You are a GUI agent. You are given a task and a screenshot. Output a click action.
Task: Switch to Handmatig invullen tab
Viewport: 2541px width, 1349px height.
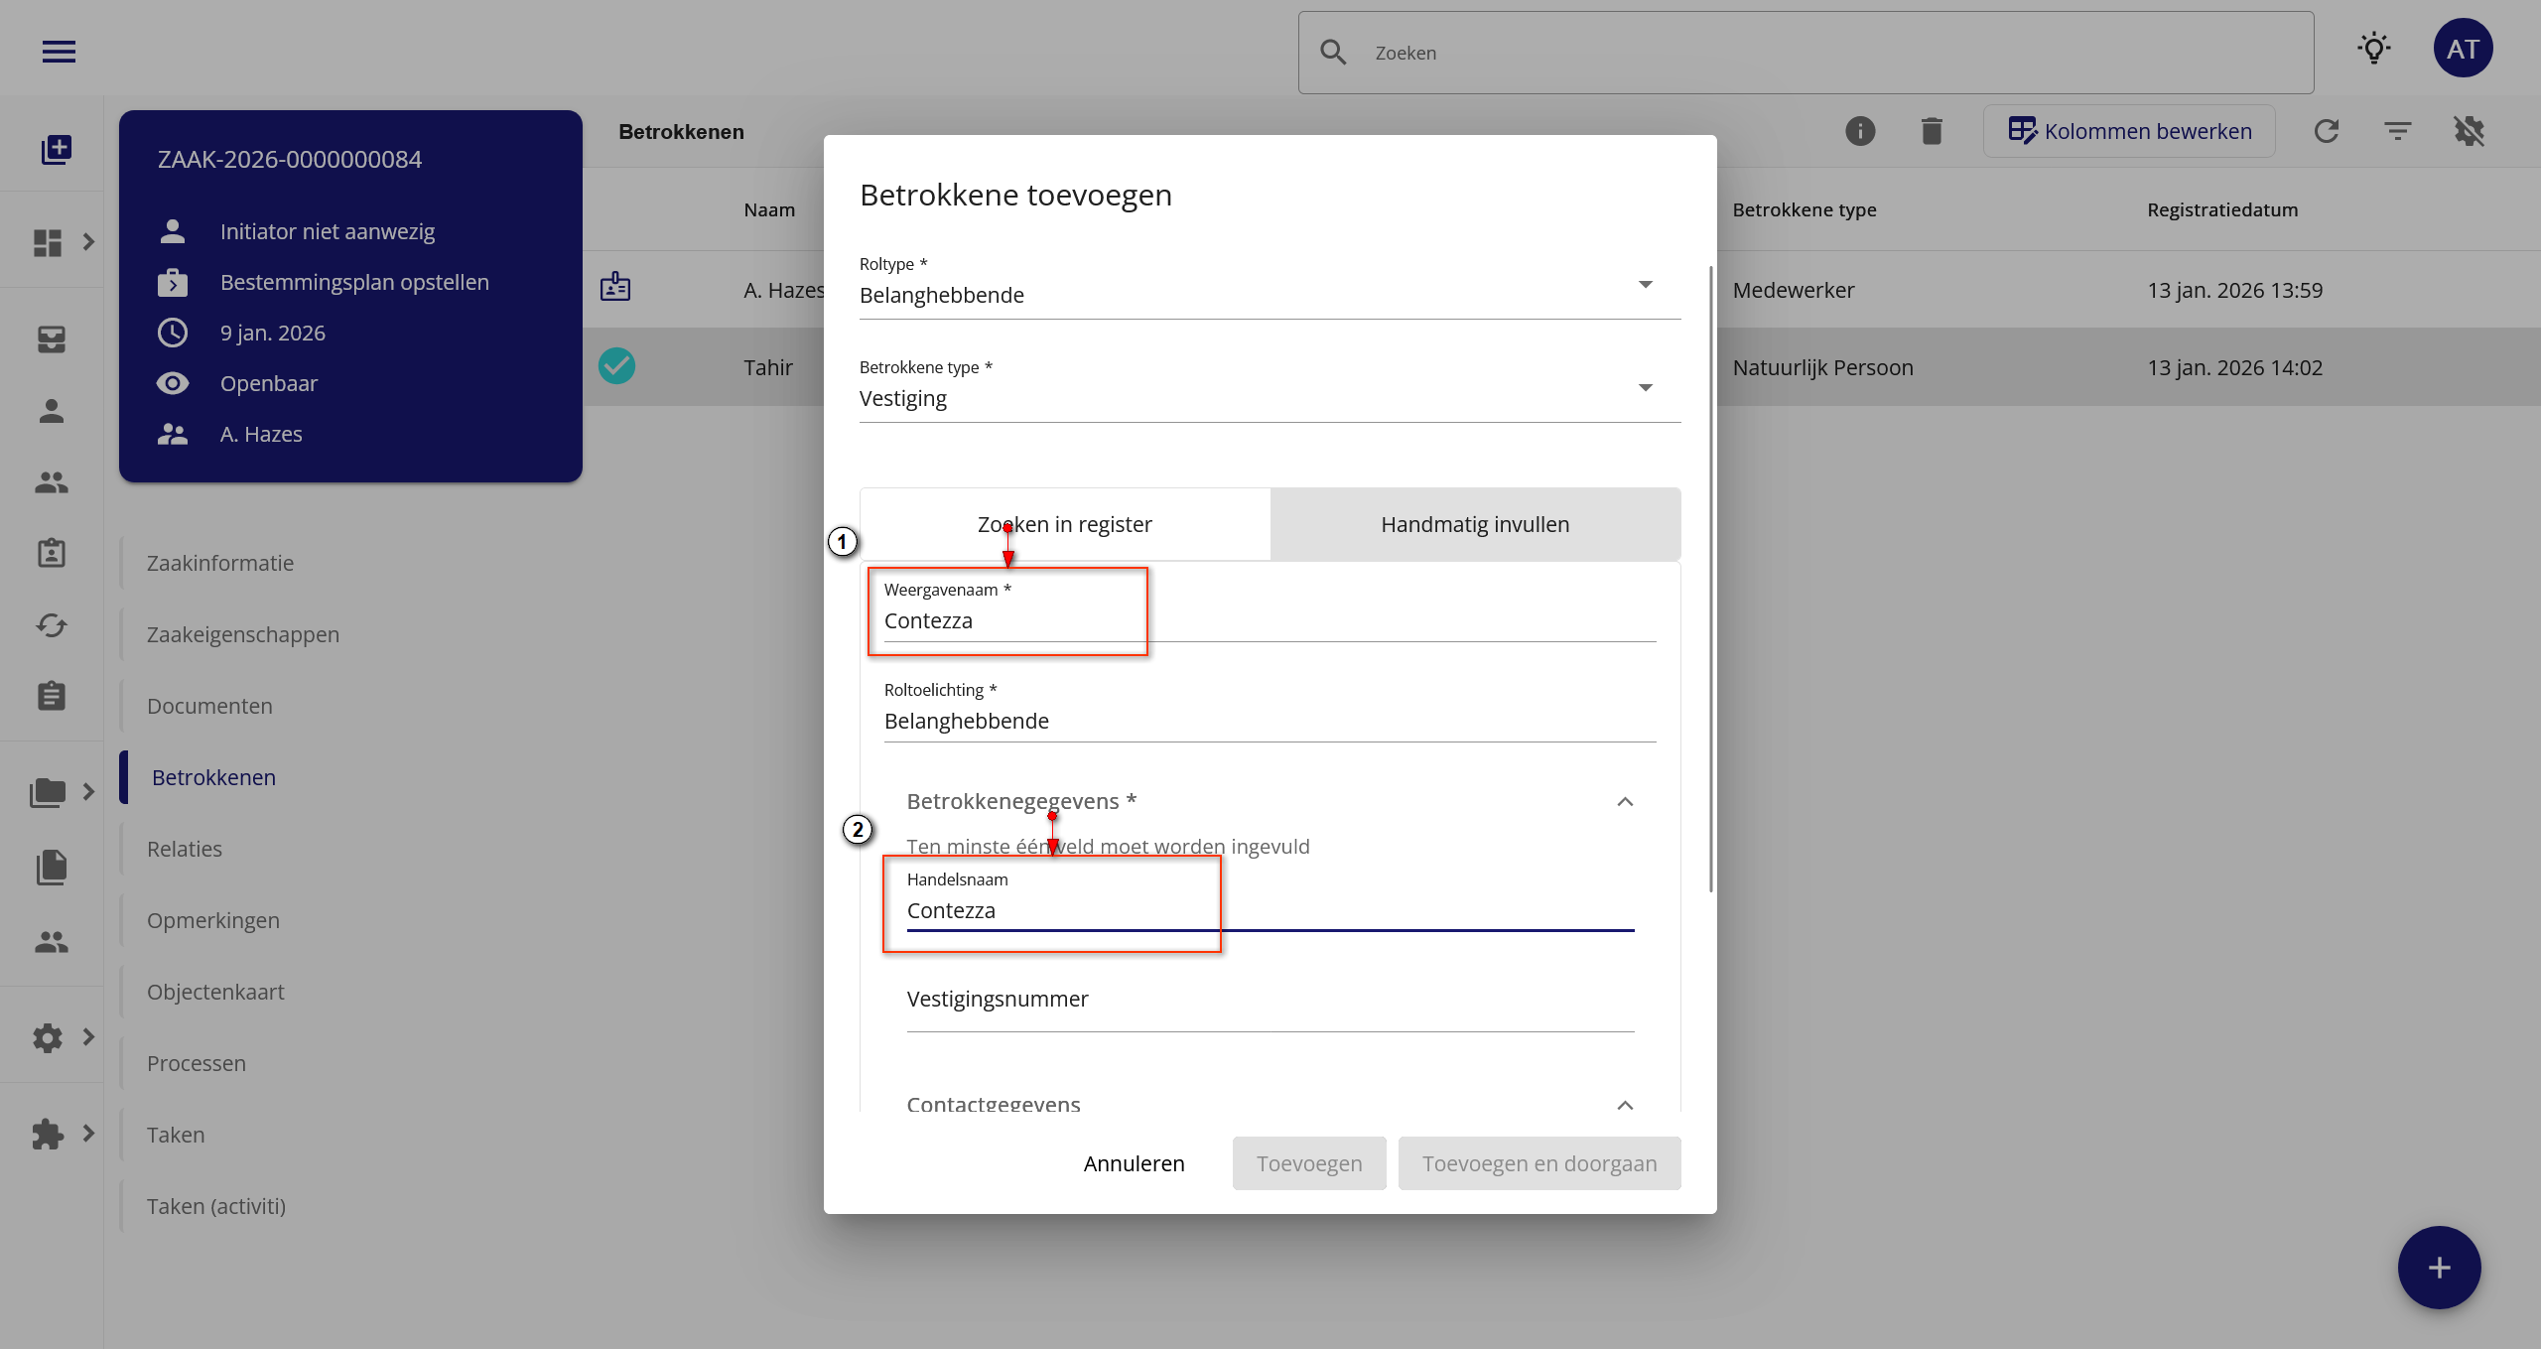tap(1474, 524)
